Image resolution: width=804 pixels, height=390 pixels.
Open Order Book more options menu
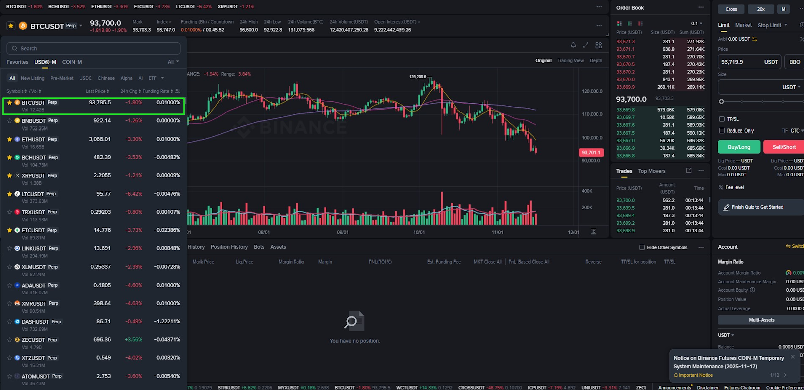coord(701,7)
